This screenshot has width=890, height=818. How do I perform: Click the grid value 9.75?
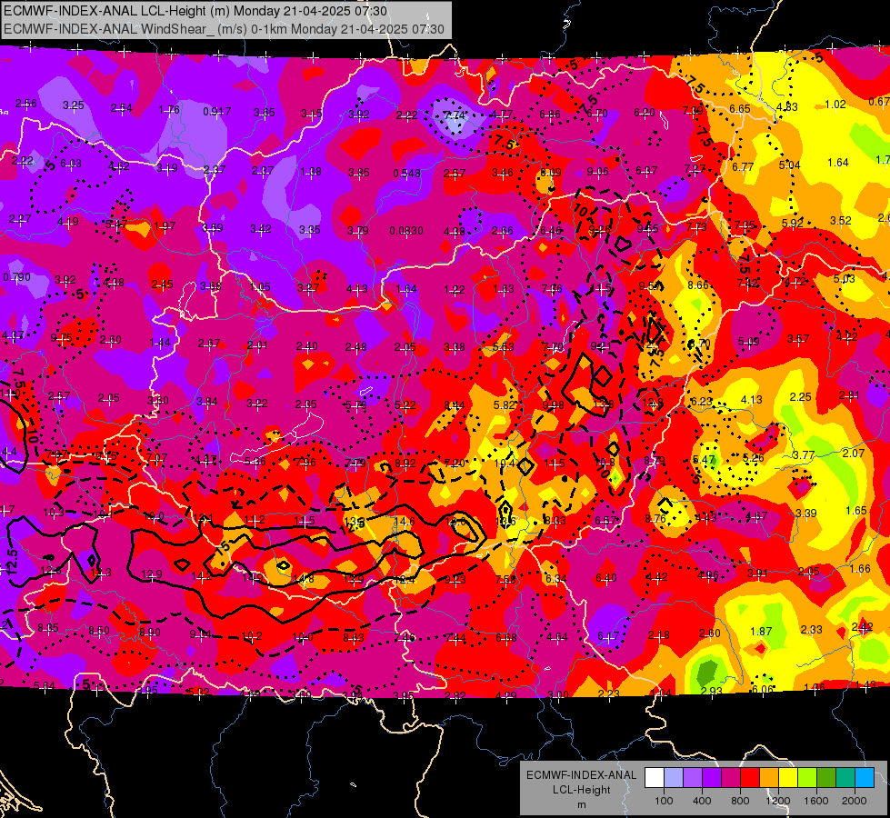click(61, 338)
